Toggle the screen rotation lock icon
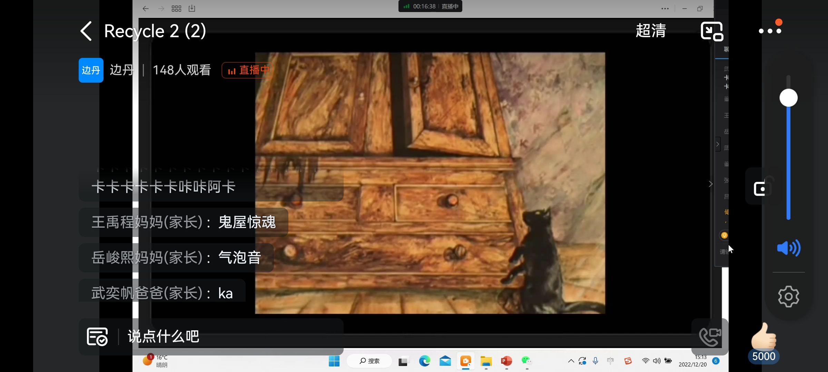 (x=762, y=187)
